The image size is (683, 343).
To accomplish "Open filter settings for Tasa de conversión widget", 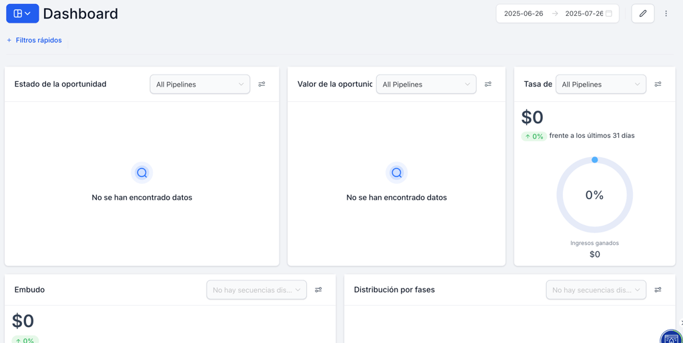I will [x=658, y=85].
